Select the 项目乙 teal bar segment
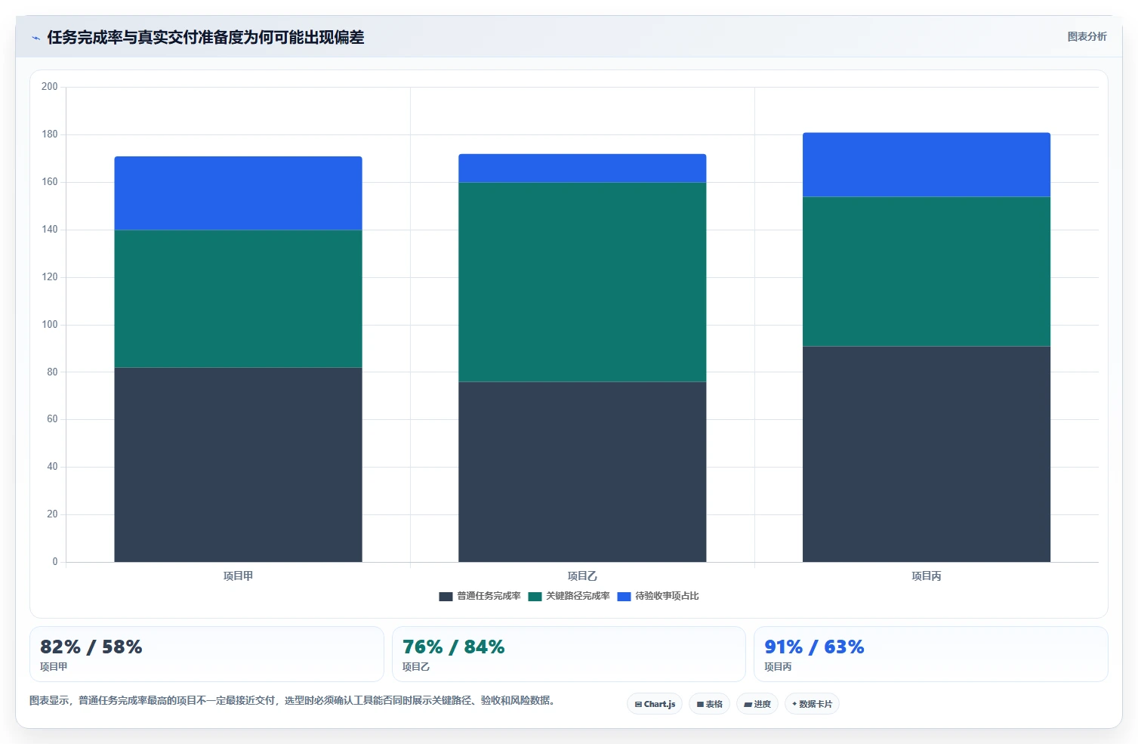The height and width of the screenshot is (744, 1138). 582,282
